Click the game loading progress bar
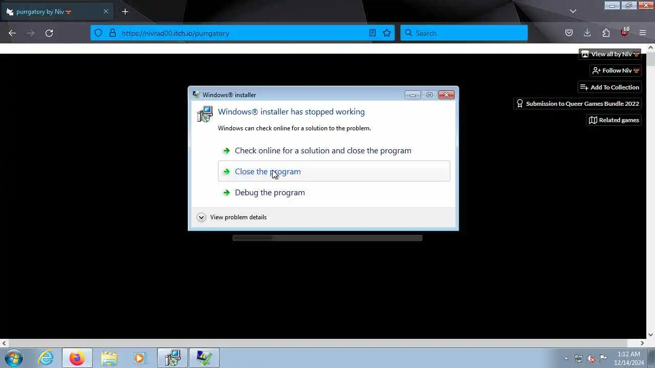 pyautogui.click(x=327, y=238)
